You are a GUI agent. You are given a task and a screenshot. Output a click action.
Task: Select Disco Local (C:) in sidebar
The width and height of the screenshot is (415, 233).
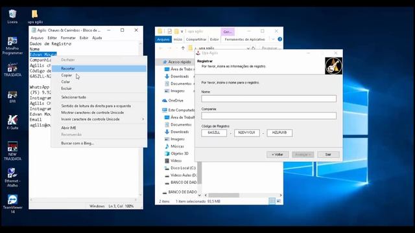point(180,168)
